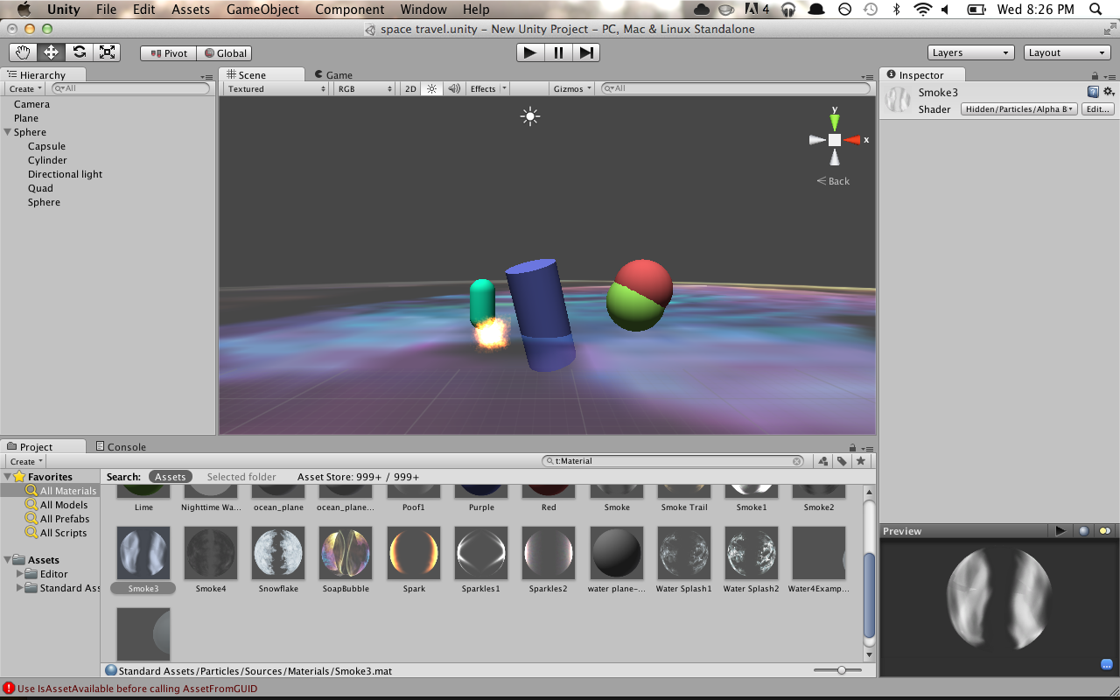
Task: Open the Inspector gear settings menu
Action: click(x=1109, y=92)
